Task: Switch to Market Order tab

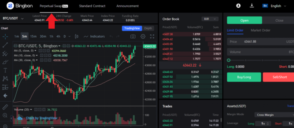Action: (260, 30)
